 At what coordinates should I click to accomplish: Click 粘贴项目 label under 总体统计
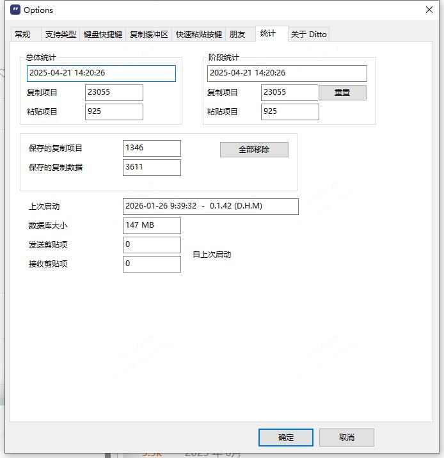click(42, 111)
